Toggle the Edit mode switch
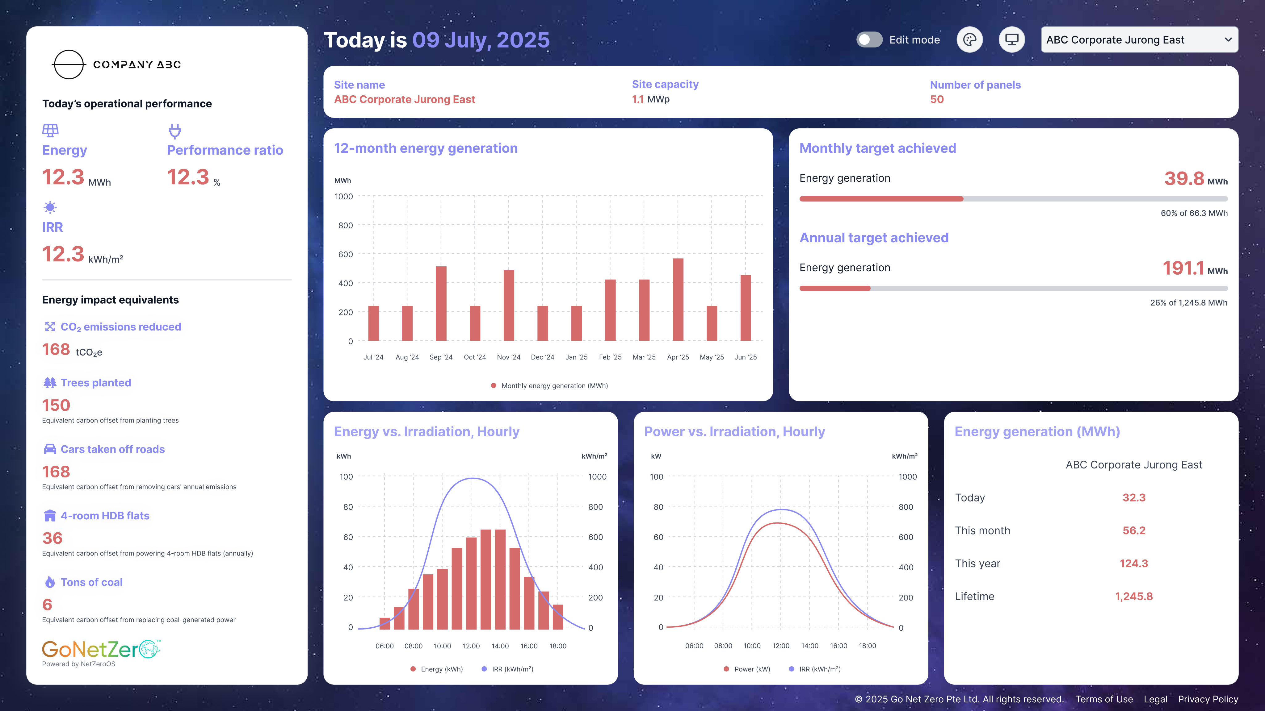This screenshot has width=1265, height=711. click(869, 40)
